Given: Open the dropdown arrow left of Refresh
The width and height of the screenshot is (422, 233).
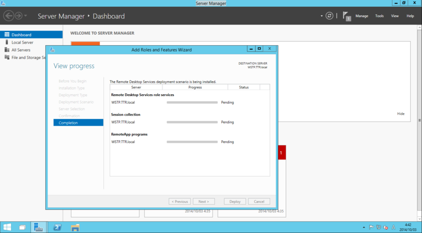Looking at the screenshot, I should (322, 16).
